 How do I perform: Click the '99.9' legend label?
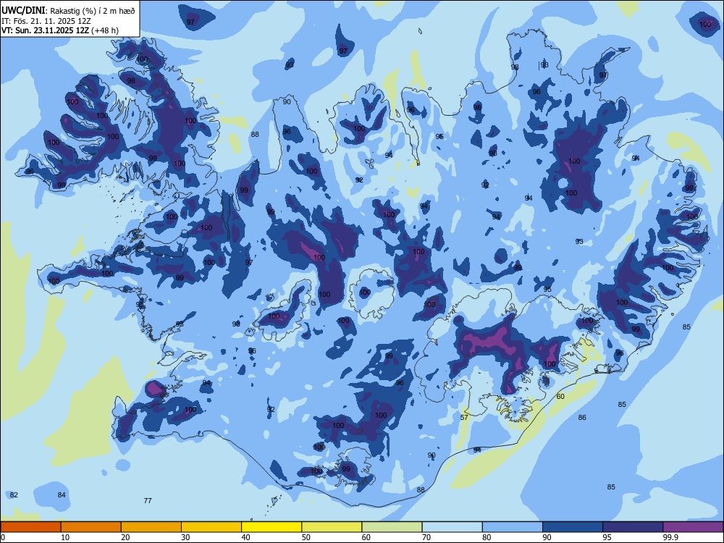pos(670,537)
